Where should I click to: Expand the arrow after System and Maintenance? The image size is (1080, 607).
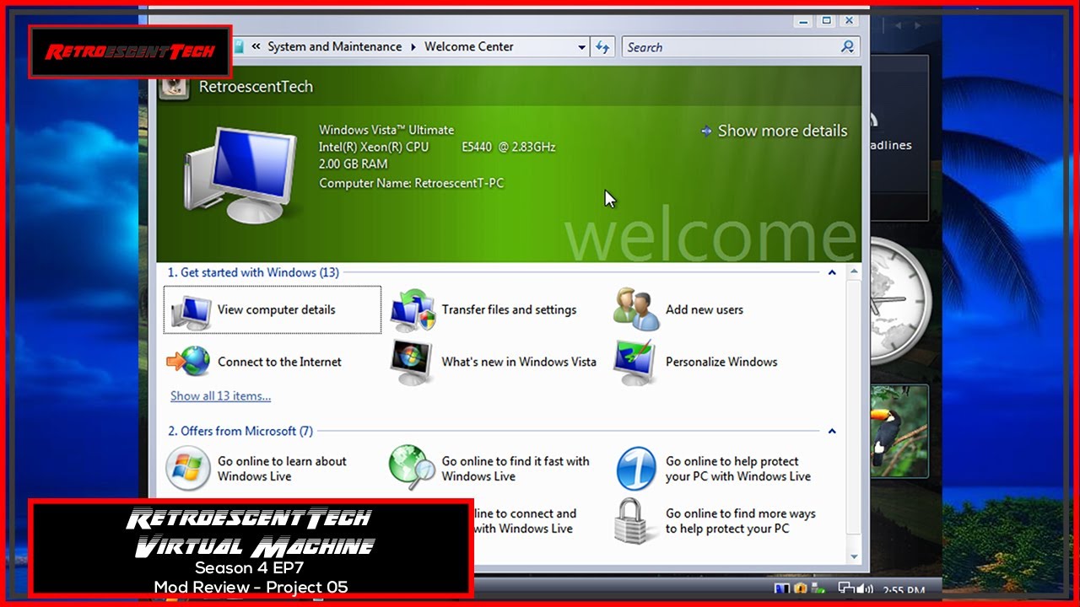pos(413,47)
